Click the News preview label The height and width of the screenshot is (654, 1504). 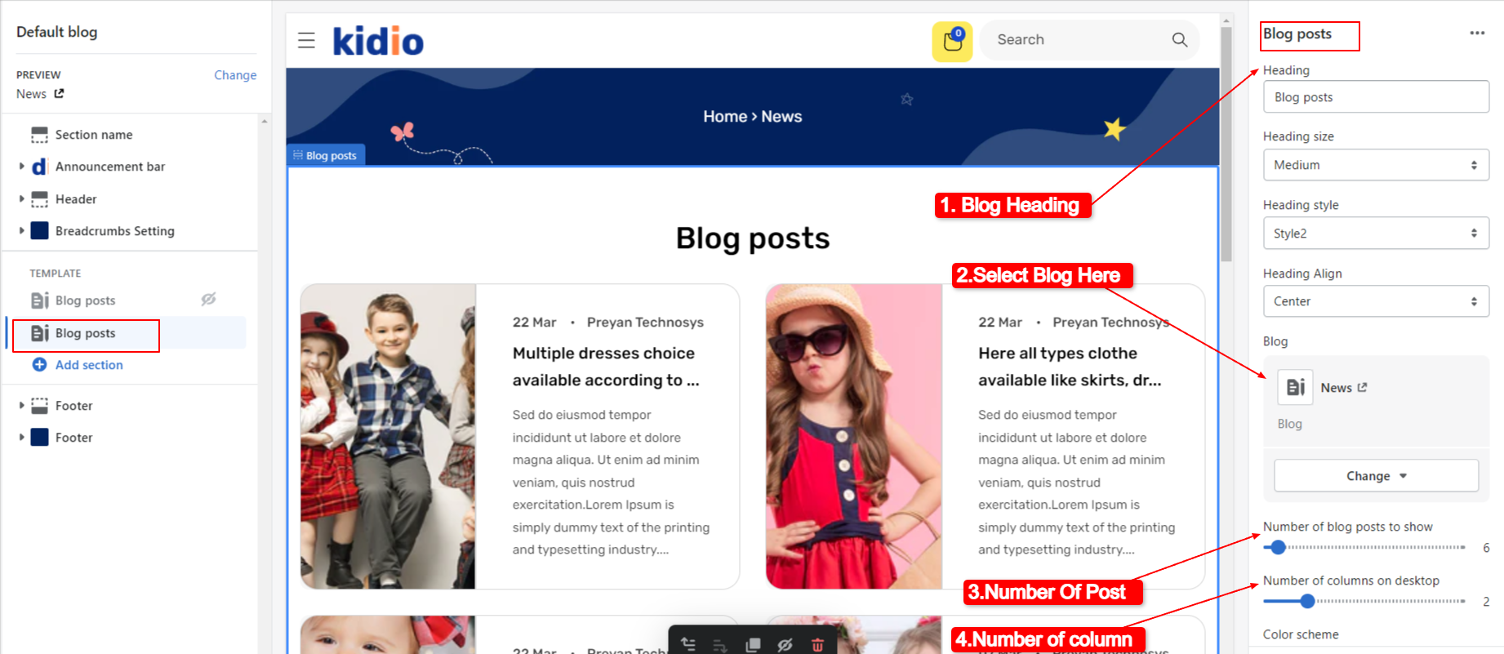pyautogui.click(x=31, y=94)
